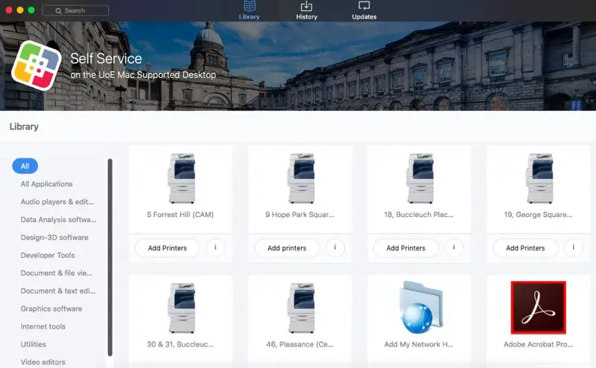The height and width of the screenshot is (368, 596).
Task: Open Utilities category
Action: (x=34, y=344)
